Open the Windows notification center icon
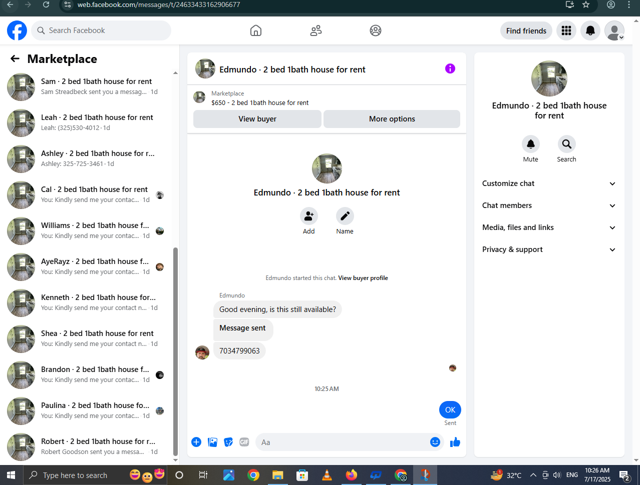This screenshot has width=640, height=485. point(624,475)
